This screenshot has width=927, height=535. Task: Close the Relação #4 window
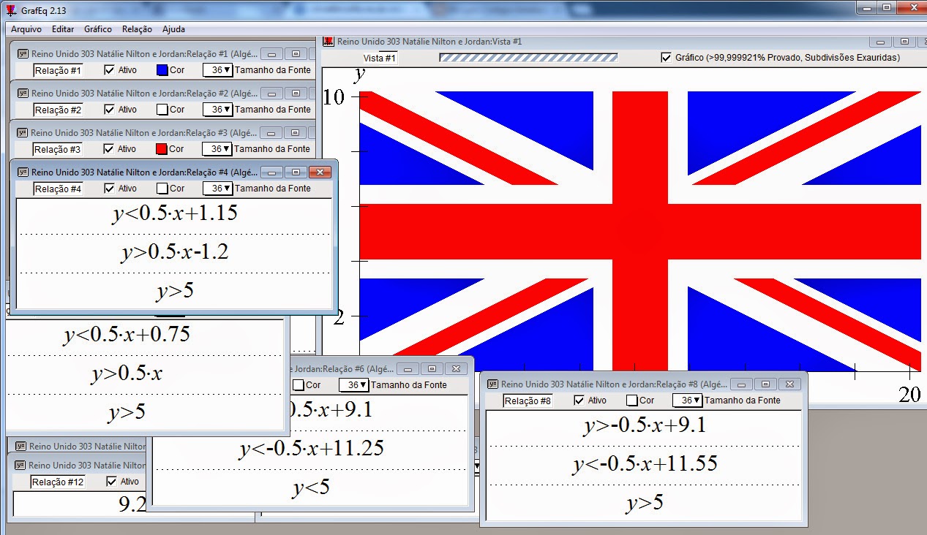[x=320, y=172]
